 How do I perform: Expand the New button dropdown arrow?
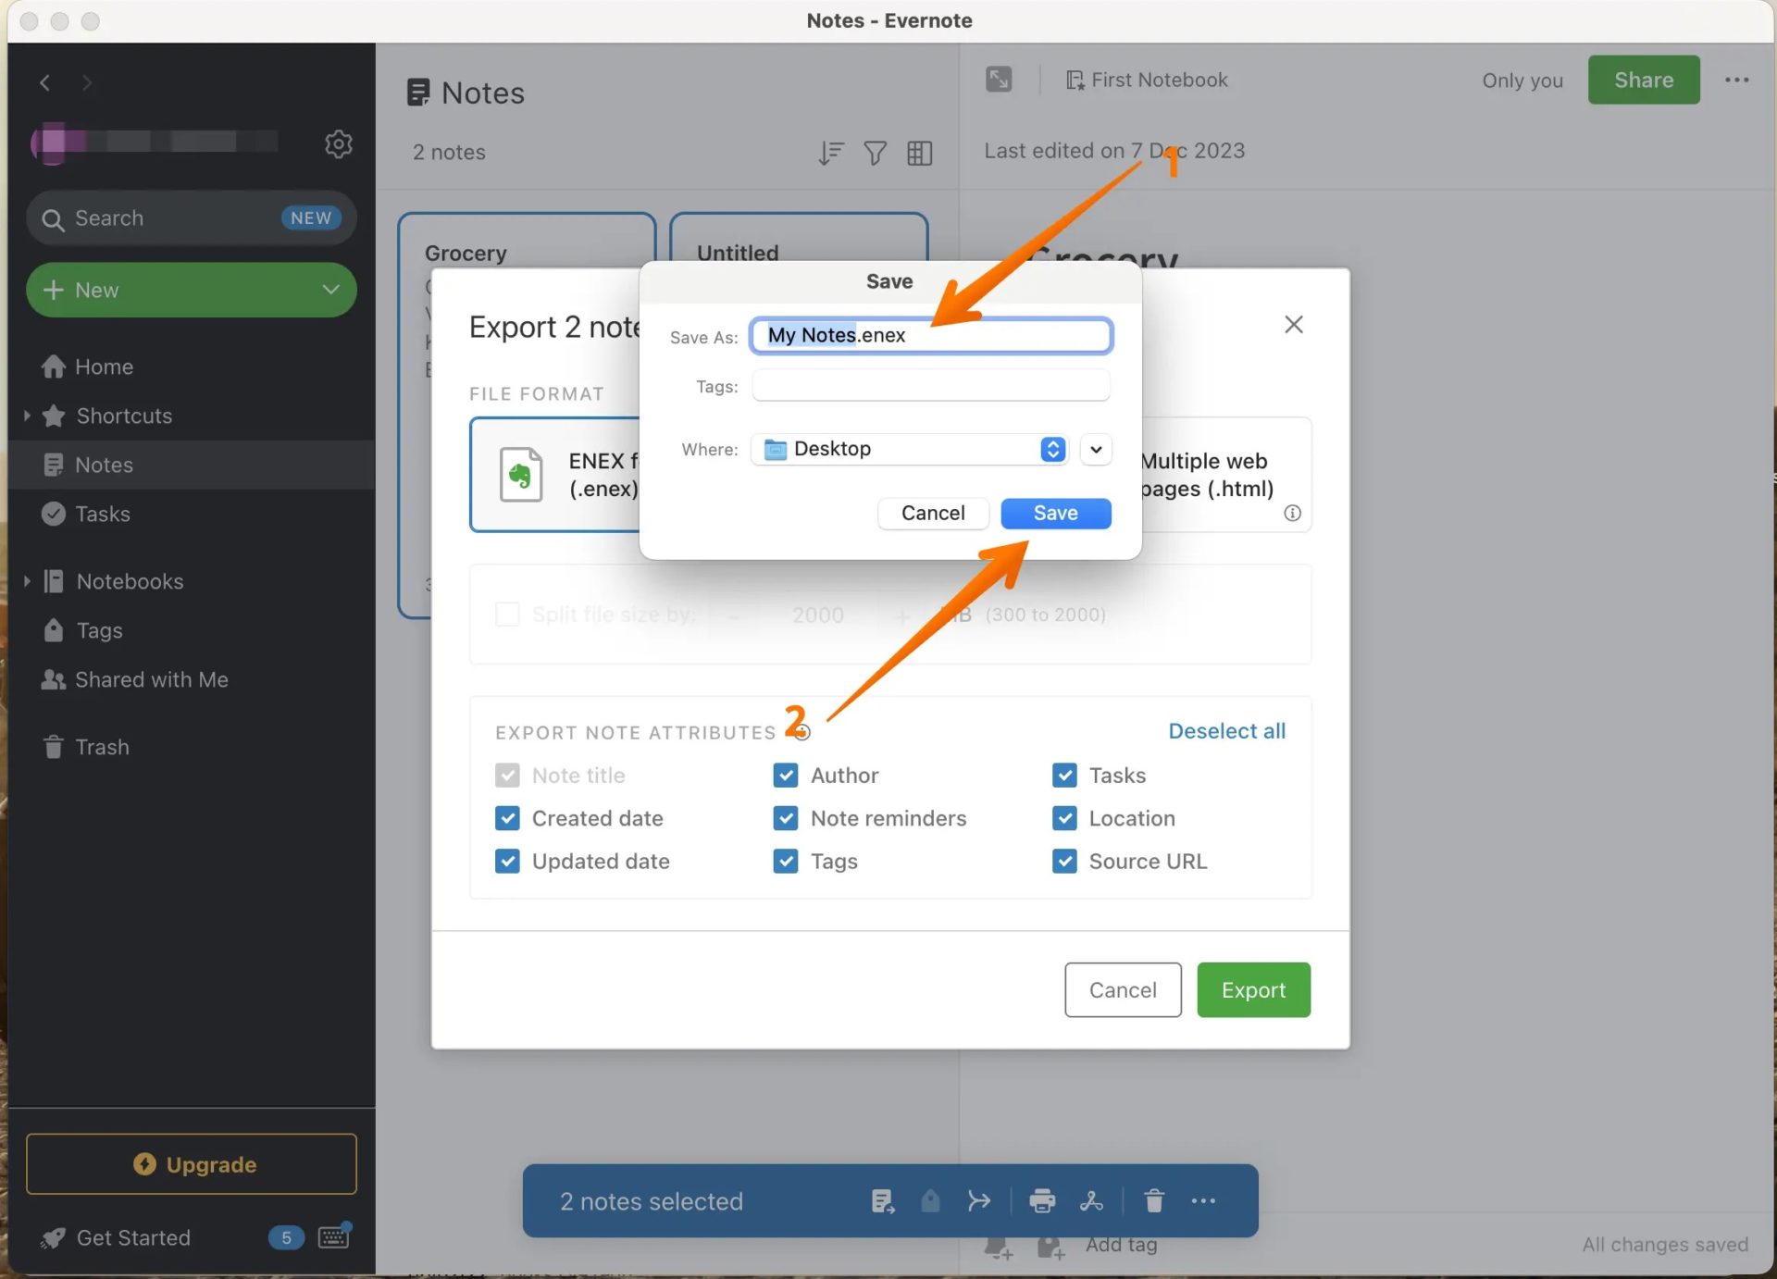330,290
